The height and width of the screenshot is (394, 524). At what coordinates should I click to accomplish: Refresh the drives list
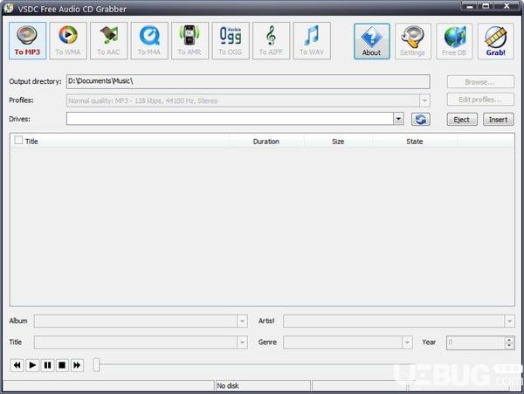[x=420, y=120]
